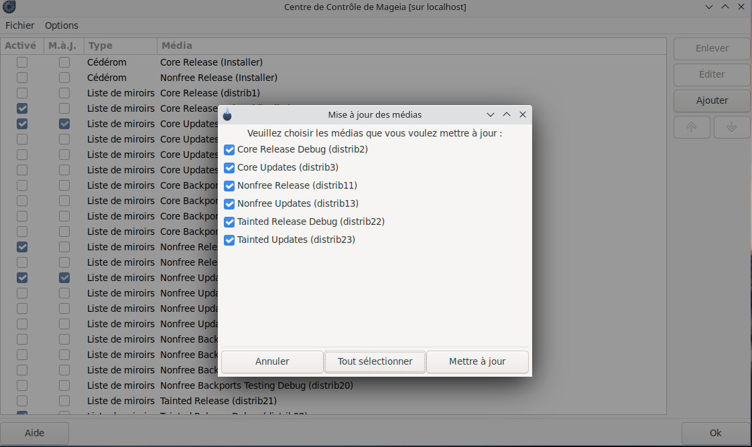Select Tainted Release (distrib21) row
752x447 pixels.
coord(333,401)
